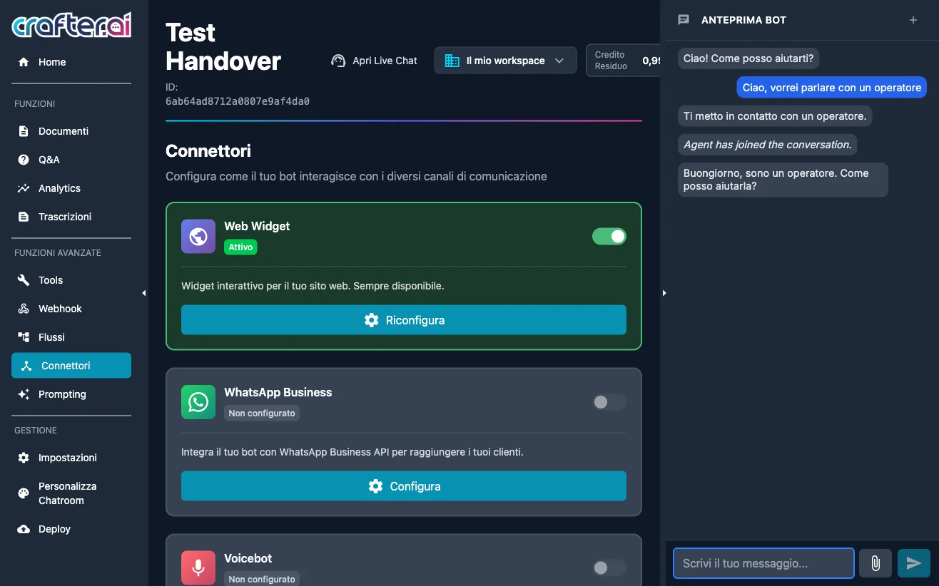
Task: Click Configura for WhatsApp Business
Action: click(404, 486)
